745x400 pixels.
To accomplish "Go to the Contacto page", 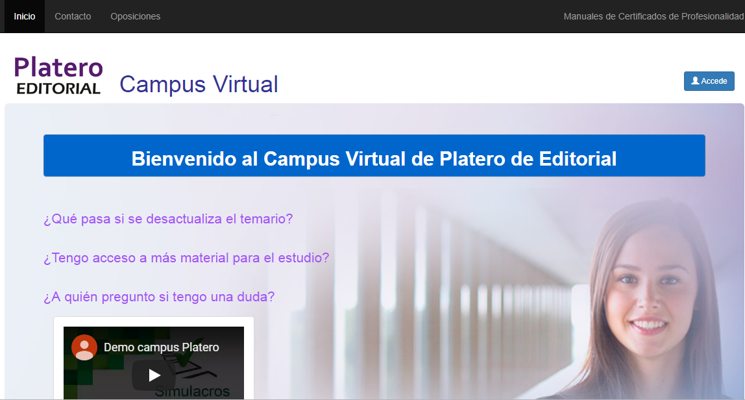I will [x=73, y=16].
